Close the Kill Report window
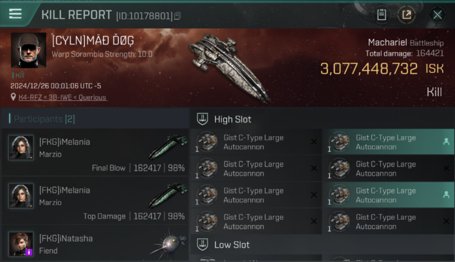The width and height of the screenshot is (455, 262). [x=437, y=15]
